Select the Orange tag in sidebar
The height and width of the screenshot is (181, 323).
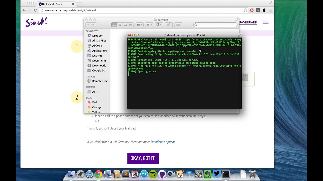click(97, 107)
